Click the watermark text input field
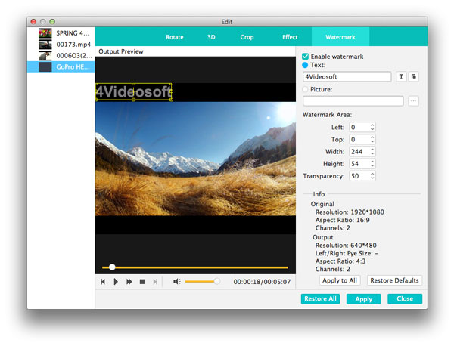The height and width of the screenshot is (346, 454). pos(347,76)
